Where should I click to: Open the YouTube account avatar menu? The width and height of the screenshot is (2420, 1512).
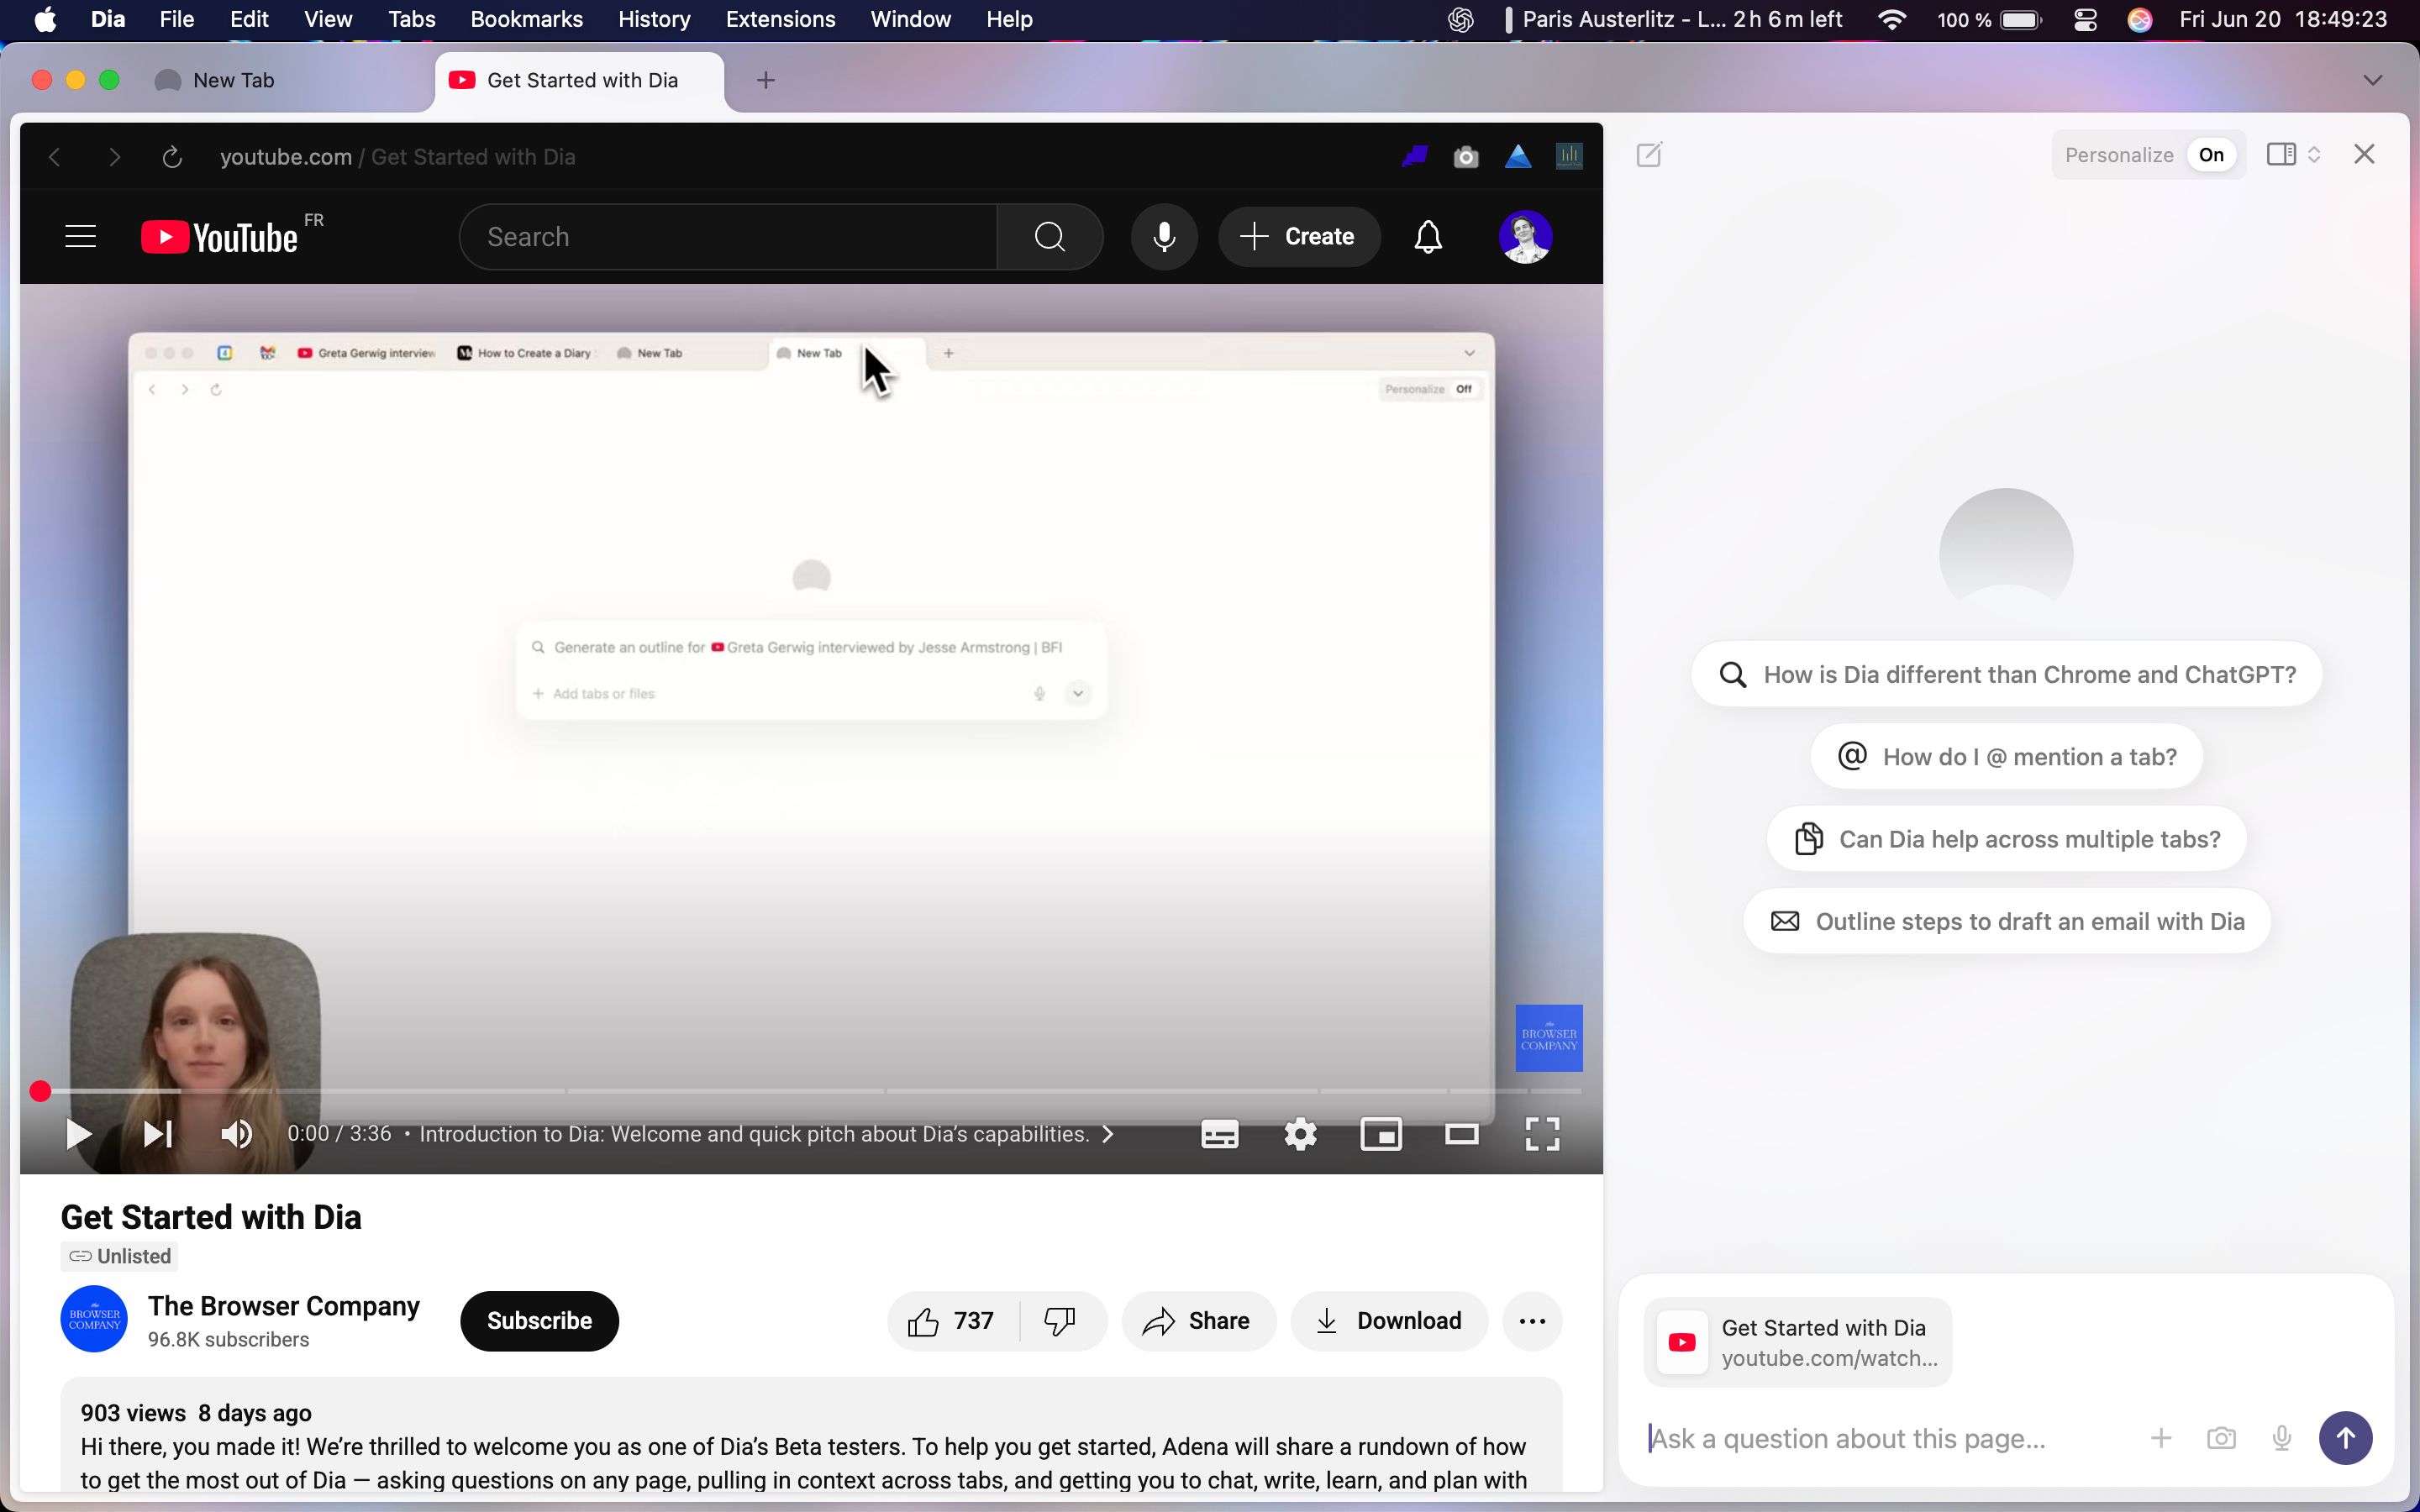pos(1524,237)
